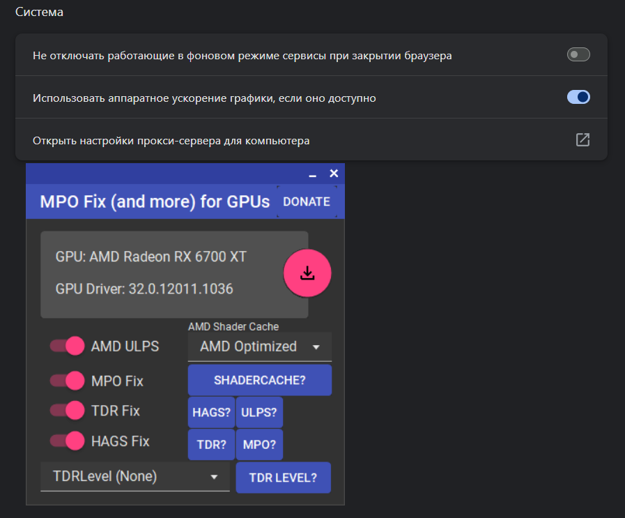The image size is (625, 518).
Task: Toggle HAGS Fix switch
Action: (67, 441)
